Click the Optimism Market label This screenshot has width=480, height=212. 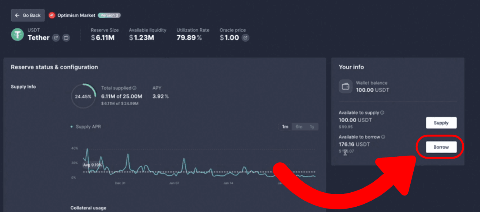click(x=76, y=16)
